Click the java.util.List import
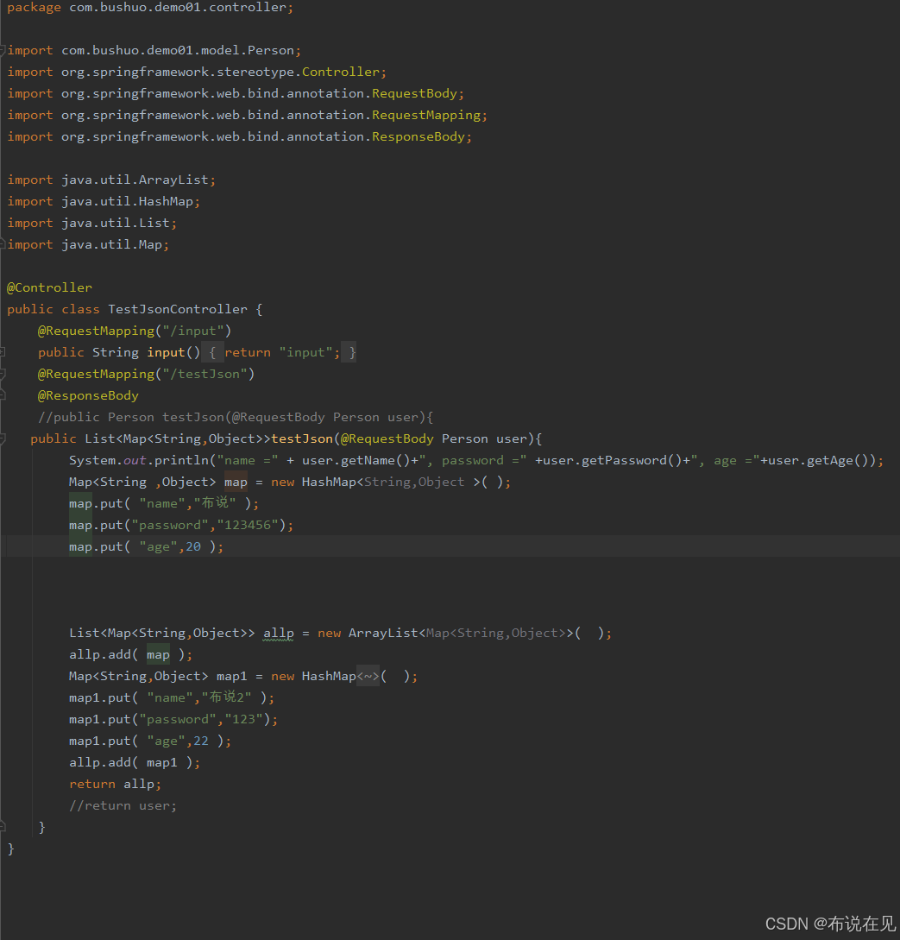This screenshot has height=940, width=900. pos(92,223)
